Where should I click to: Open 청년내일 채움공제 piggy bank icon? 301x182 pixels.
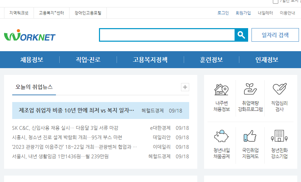tap(221, 136)
